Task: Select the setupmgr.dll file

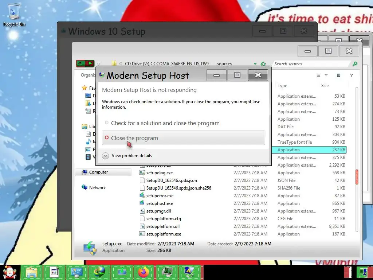Action: (158, 211)
